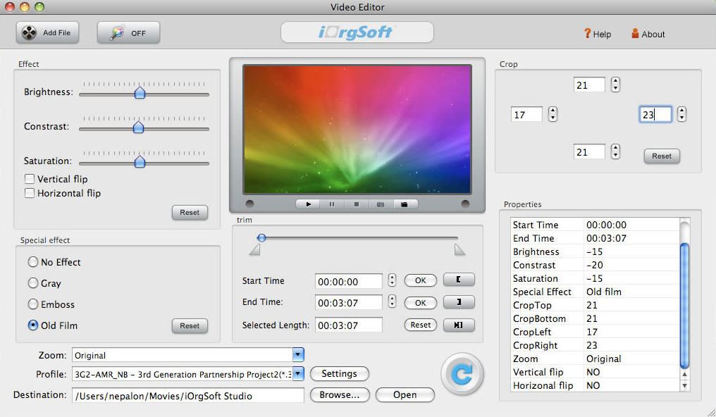Select the Brightness -15 property row
716x417 pixels.
click(x=595, y=252)
